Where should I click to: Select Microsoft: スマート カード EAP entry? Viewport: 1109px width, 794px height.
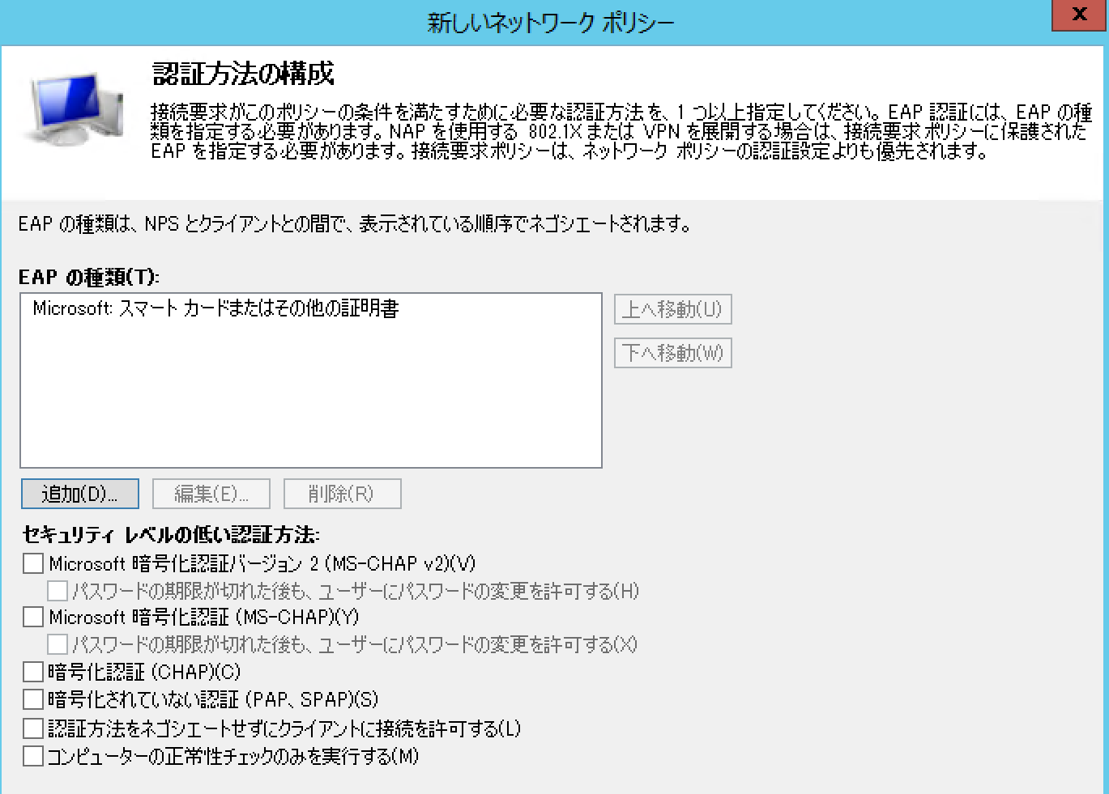pos(215,308)
